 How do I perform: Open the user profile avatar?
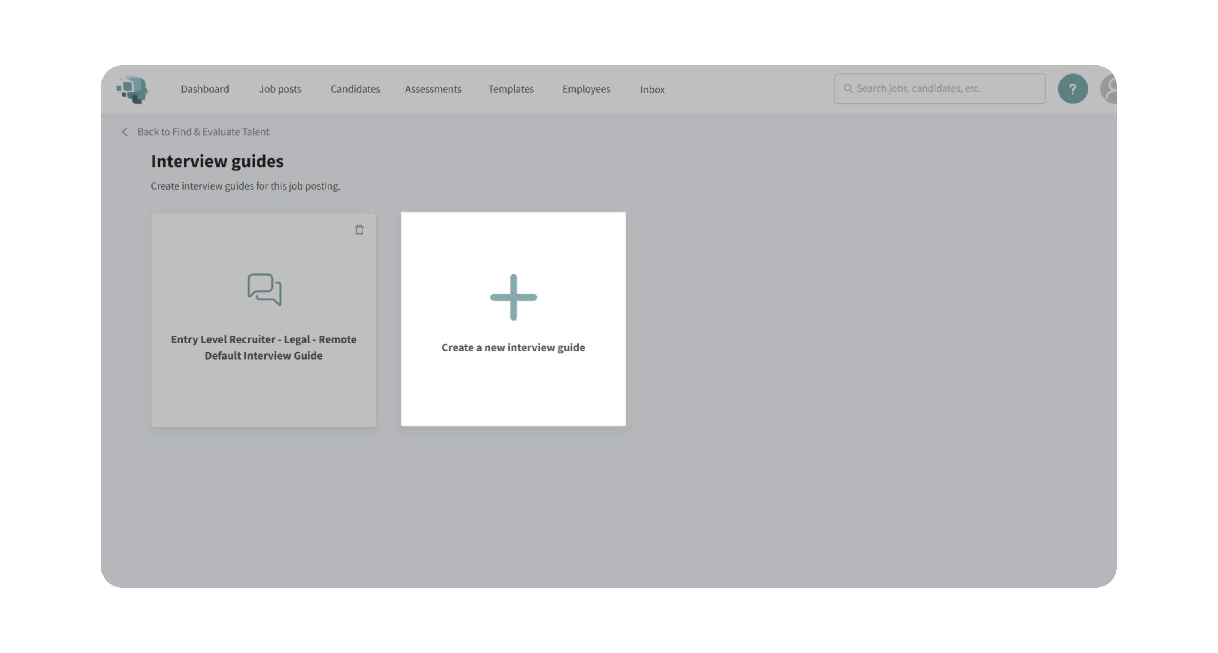1110,89
